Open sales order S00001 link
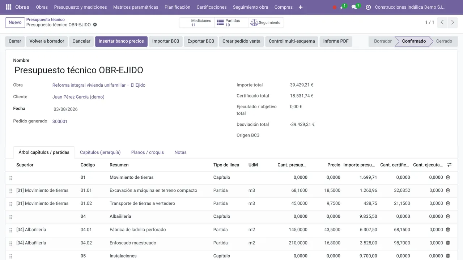 pos(60,121)
